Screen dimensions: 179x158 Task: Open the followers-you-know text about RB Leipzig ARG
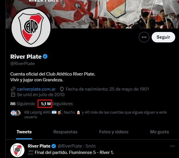(x=95, y=114)
